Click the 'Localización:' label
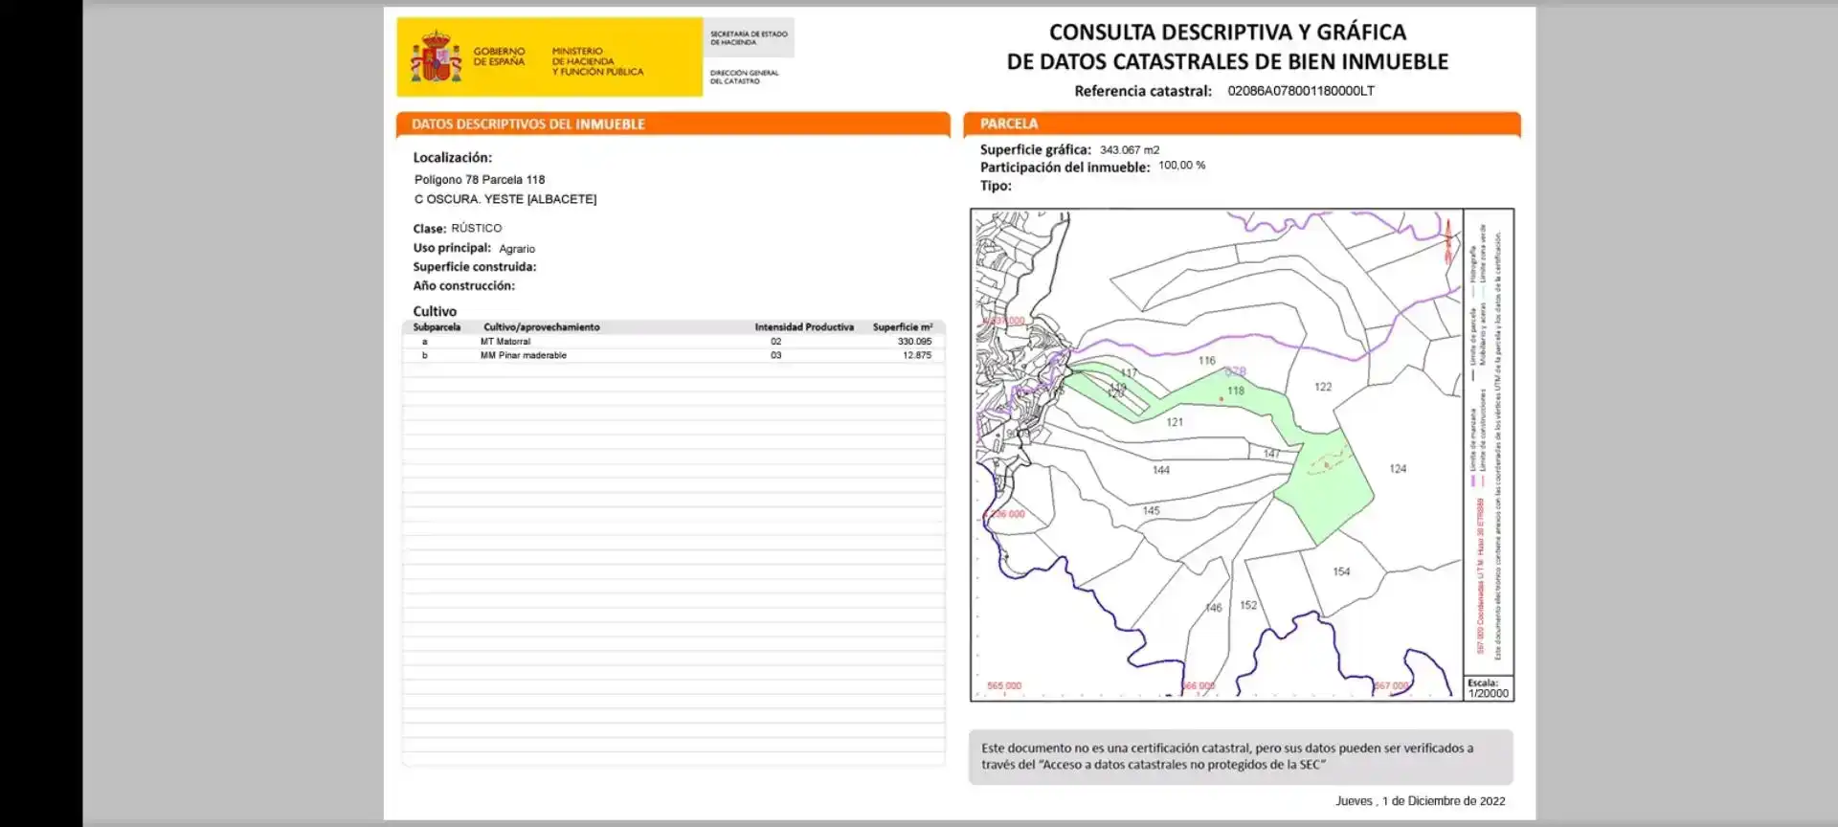The image size is (1838, 827). tap(453, 157)
